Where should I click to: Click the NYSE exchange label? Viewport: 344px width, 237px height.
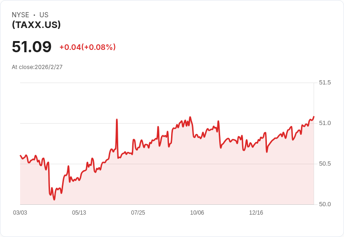click(x=20, y=15)
